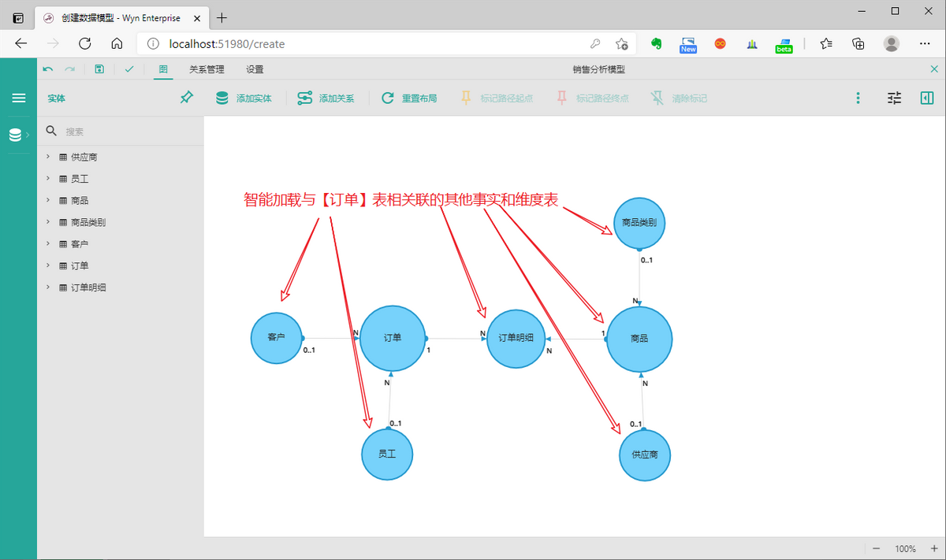Switch to the 图 tab

[x=163, y=69]
